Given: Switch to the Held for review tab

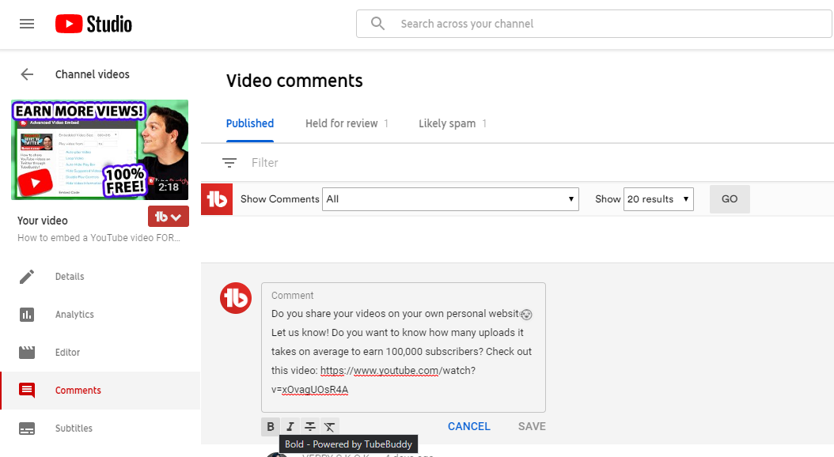Looking at the screenshot, I should pyautogui.click(x=347, y=123).
